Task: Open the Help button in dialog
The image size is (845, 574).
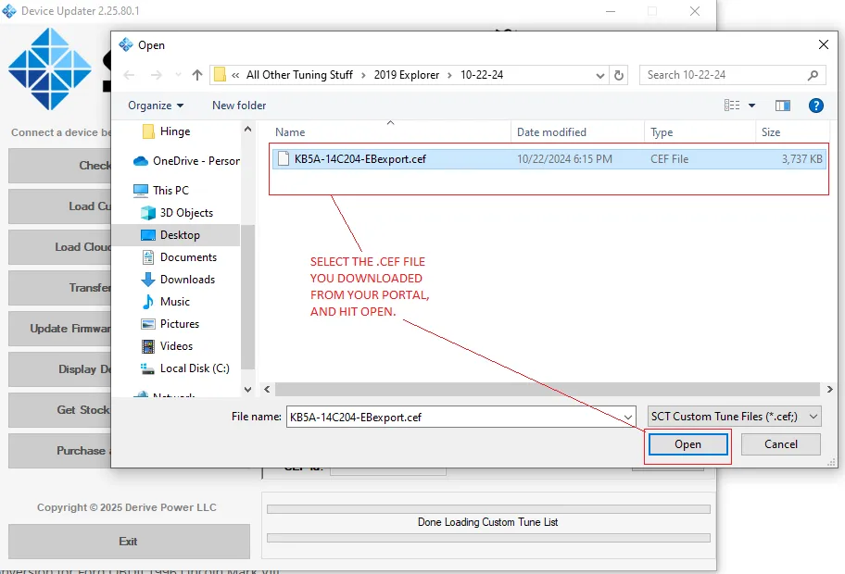Action: tap(816, 106)
